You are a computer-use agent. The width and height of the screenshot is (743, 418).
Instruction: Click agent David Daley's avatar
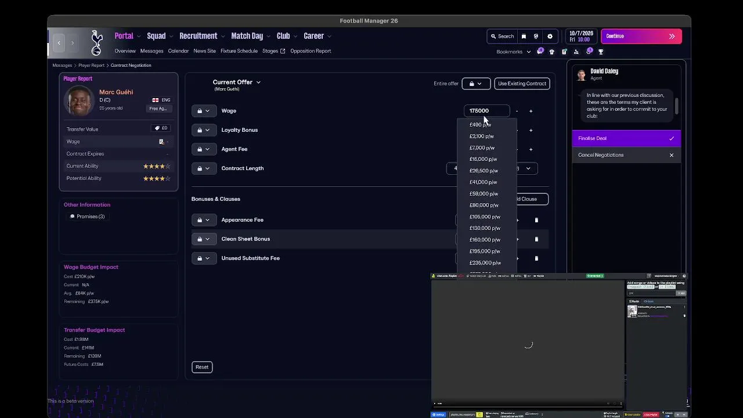pos(581,74)
